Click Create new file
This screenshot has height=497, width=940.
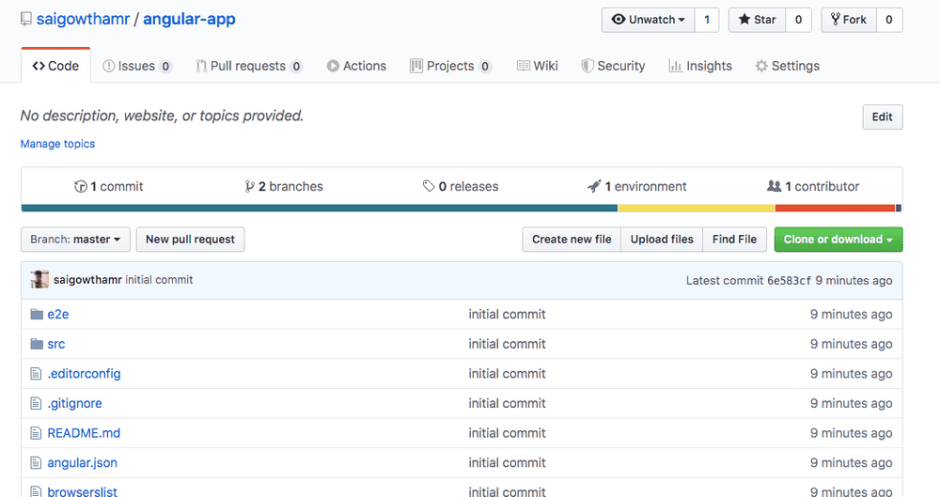click(x=572, y=240)
